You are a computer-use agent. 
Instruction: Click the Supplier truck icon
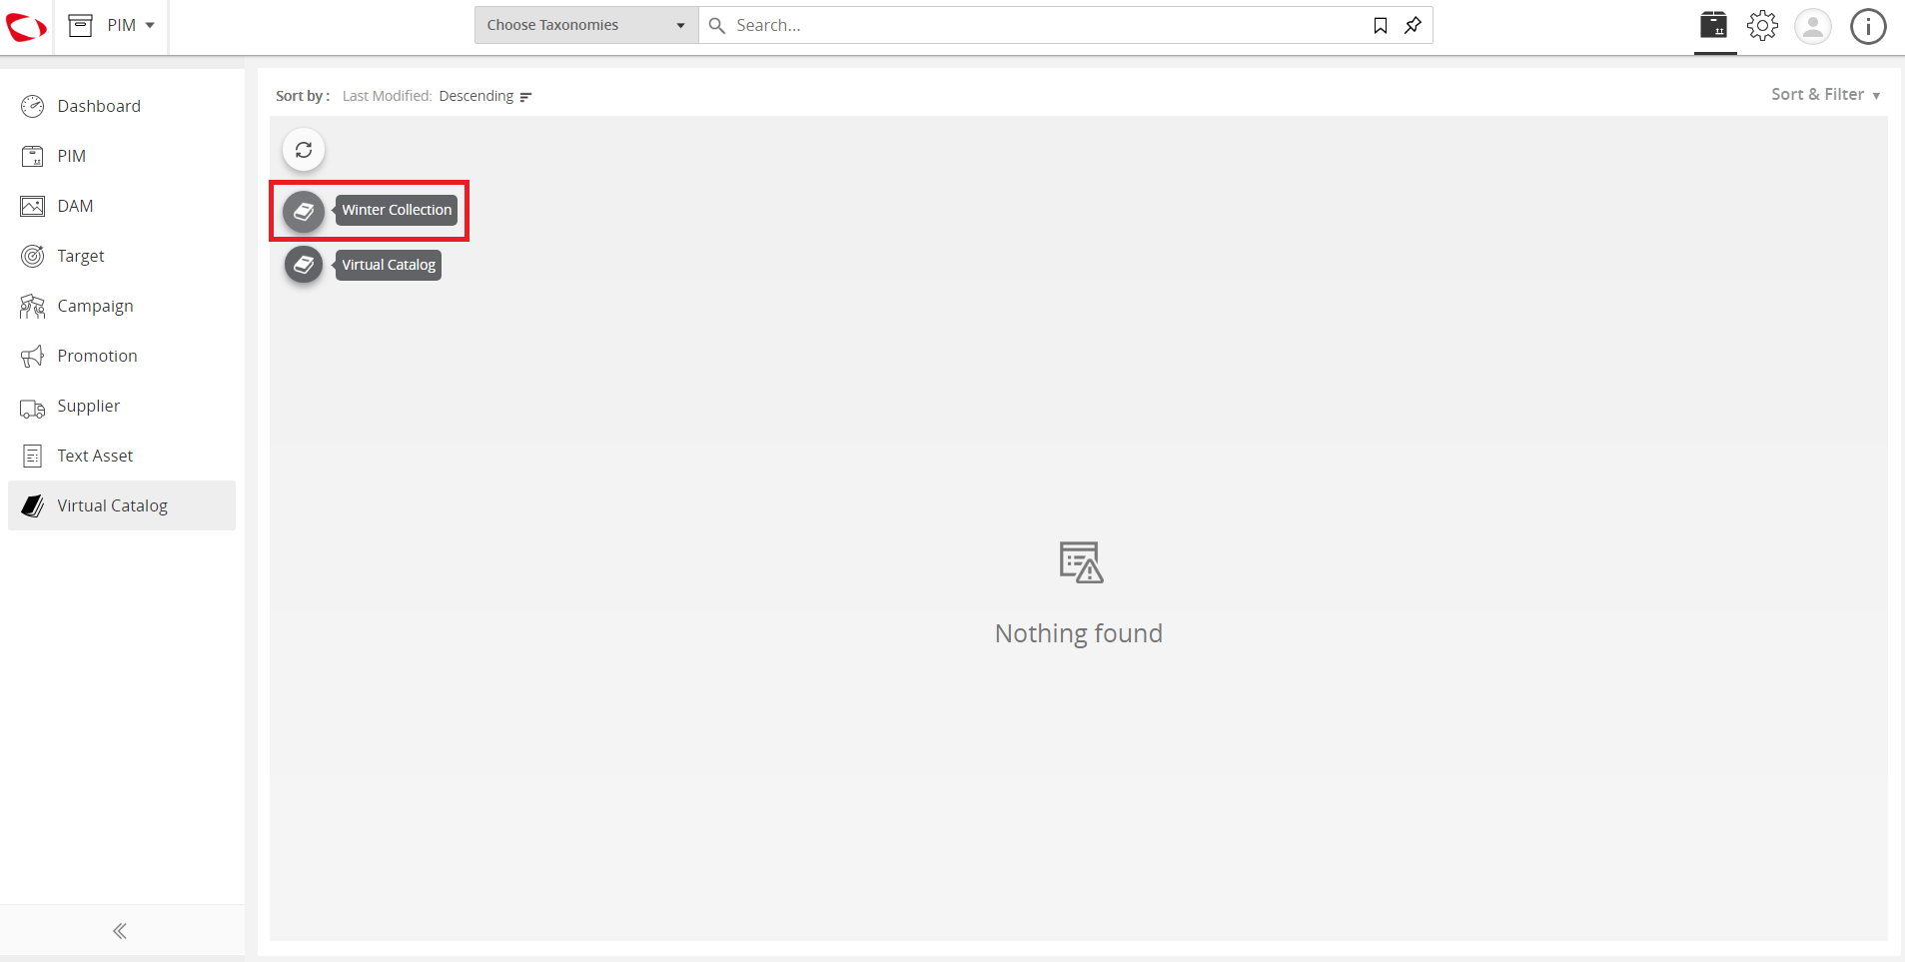[33, 408]
